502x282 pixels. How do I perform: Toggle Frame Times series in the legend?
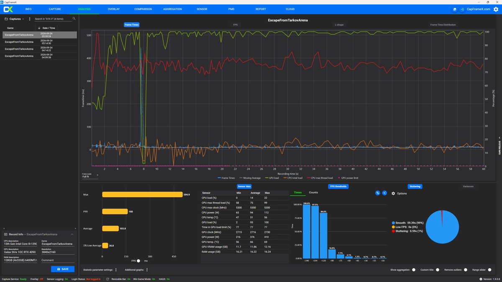226,178
